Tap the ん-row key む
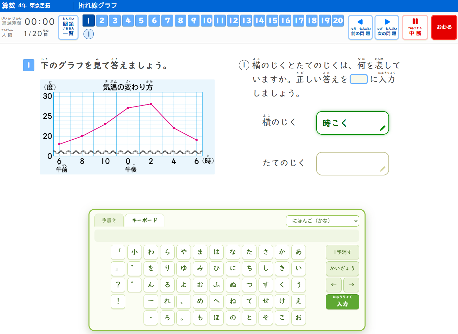458x334 pixels. click(200, 285)
